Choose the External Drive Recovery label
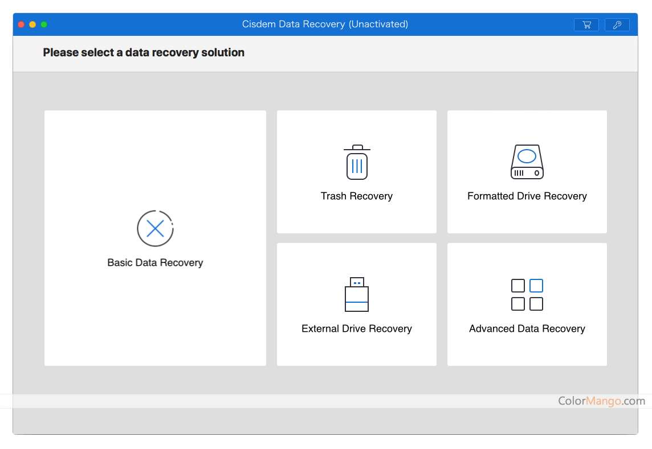The height and width of the screenshot is (449, 652). (x=357, y=329)
